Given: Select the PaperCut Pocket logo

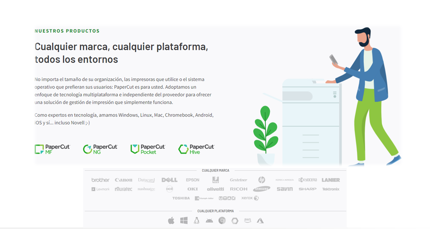Looking at the screenshot, I should (148, 149).
